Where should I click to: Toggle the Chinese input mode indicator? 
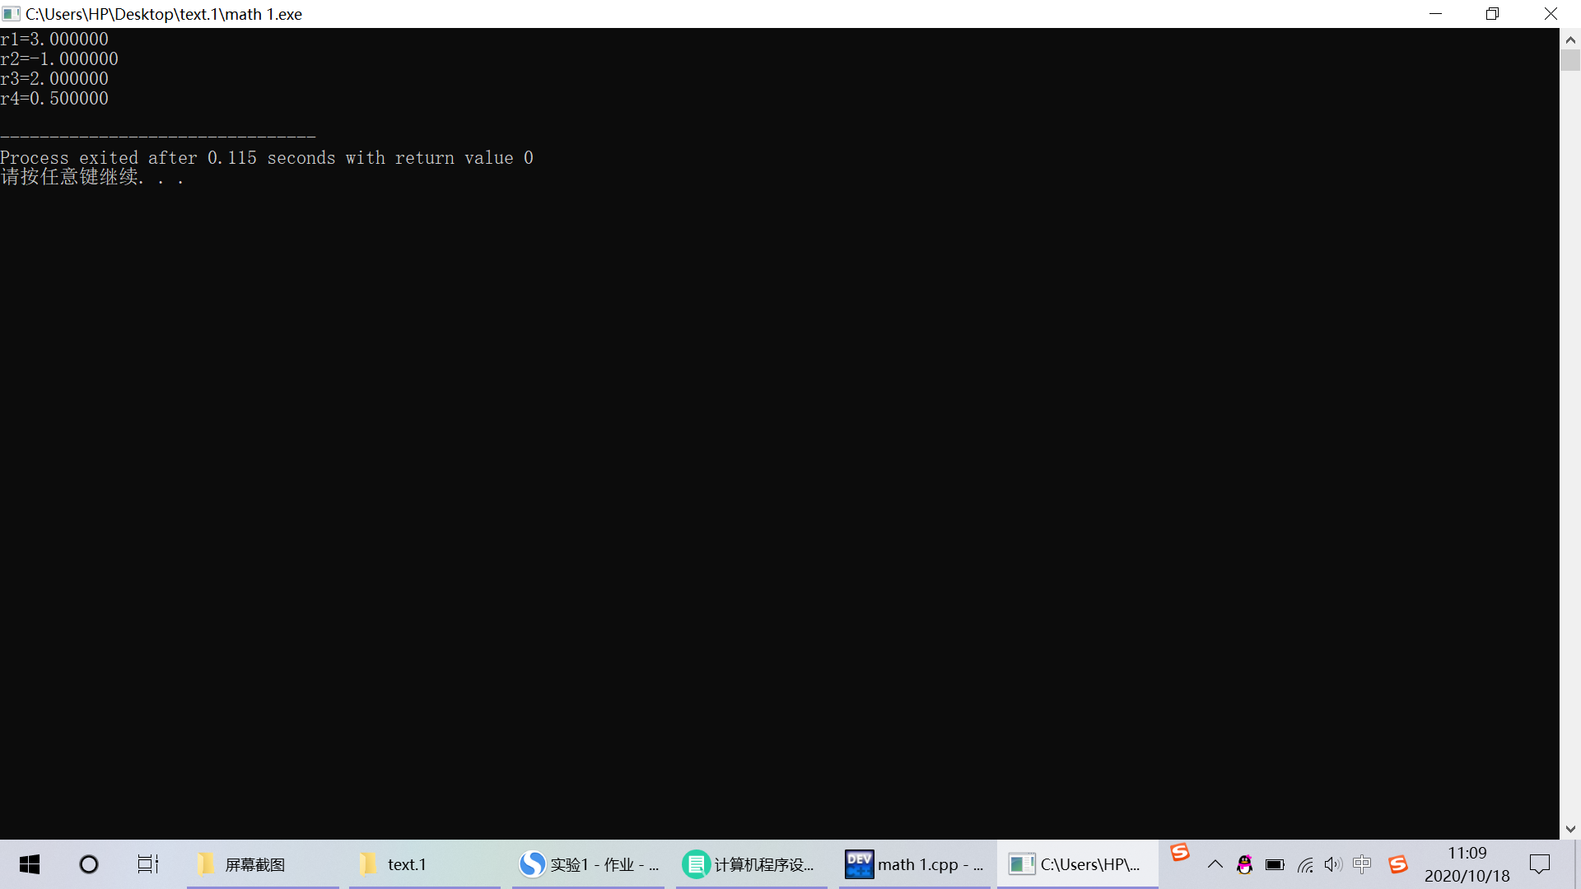(1362, 864)
